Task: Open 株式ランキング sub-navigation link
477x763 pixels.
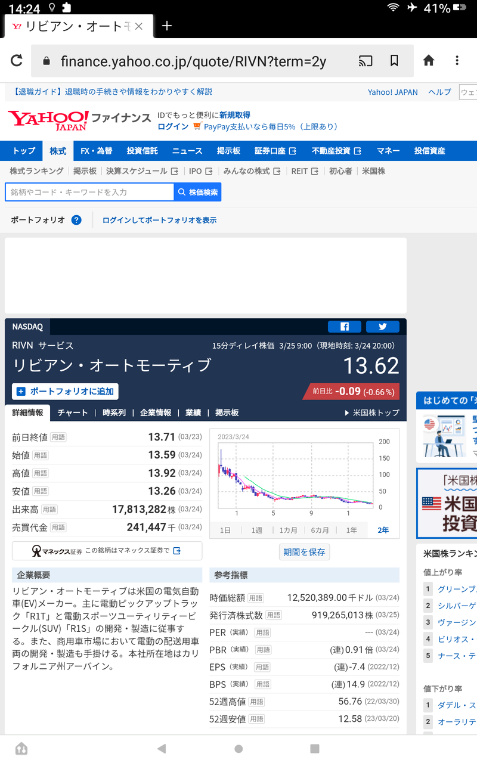Action: 36,171
